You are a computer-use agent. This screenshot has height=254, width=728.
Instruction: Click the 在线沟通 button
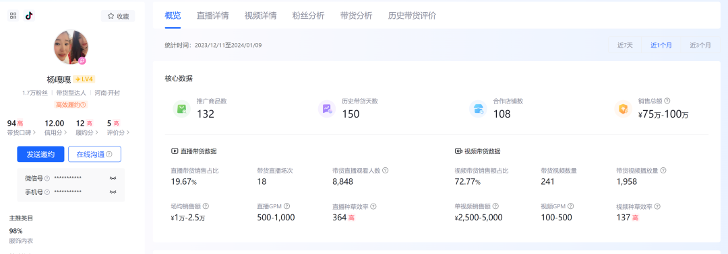95,155
